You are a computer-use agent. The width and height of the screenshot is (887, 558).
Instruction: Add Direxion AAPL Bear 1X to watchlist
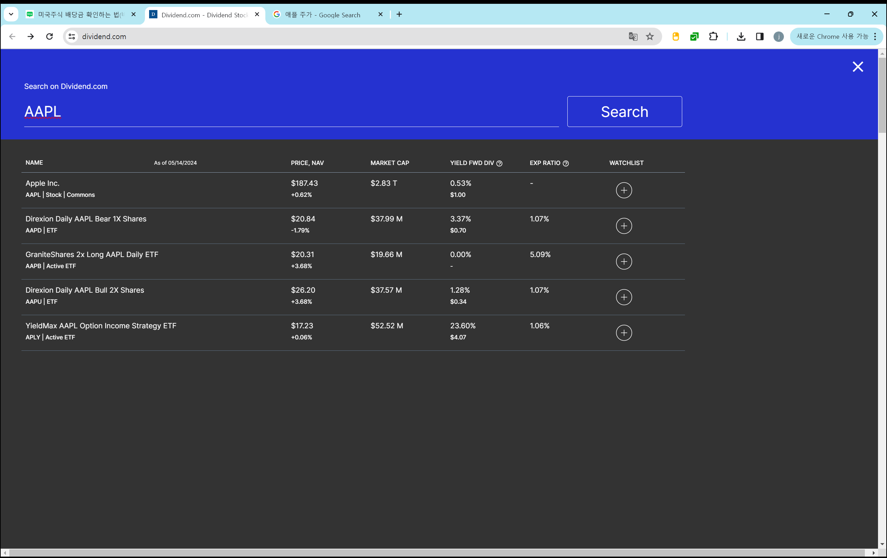point(624,226)
